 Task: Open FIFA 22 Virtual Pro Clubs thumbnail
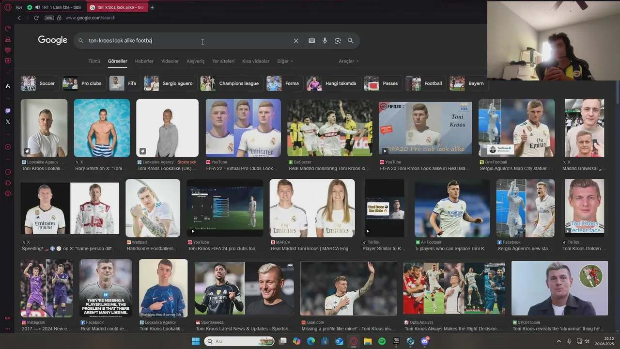[x=243, y=128]
